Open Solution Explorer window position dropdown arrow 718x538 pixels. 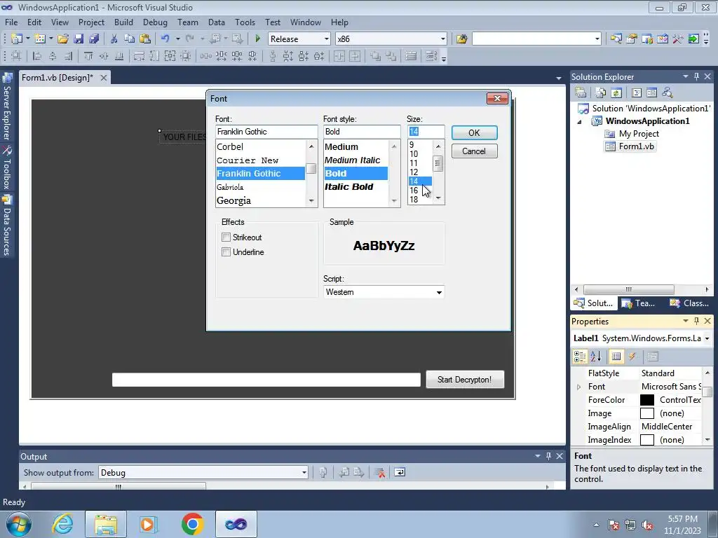686,76
